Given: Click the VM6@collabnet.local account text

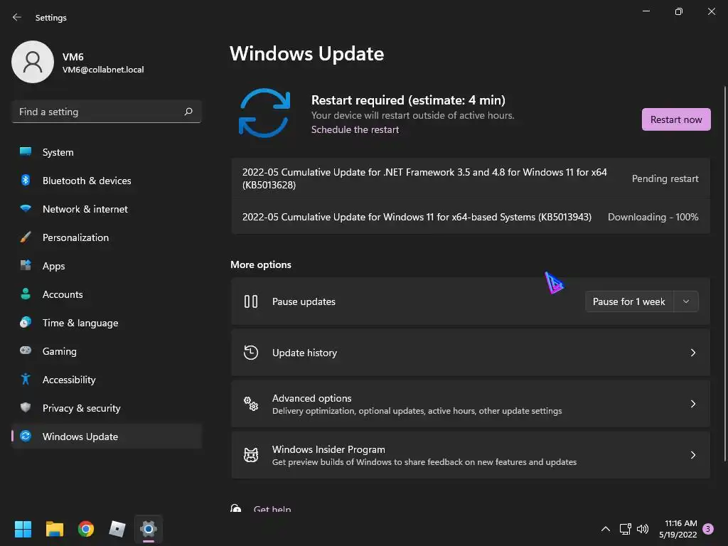Looking at the screenshot, I should (x=103, y=70).
